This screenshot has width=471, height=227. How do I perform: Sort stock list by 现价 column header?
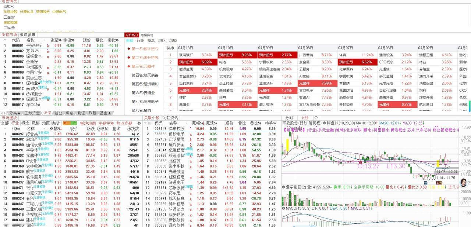pos(86,40)
